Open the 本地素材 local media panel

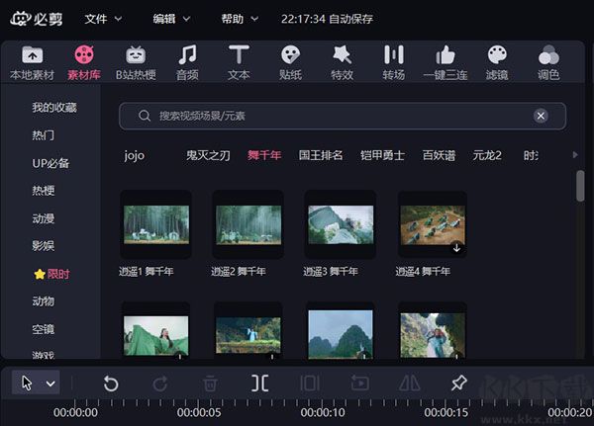33,63
